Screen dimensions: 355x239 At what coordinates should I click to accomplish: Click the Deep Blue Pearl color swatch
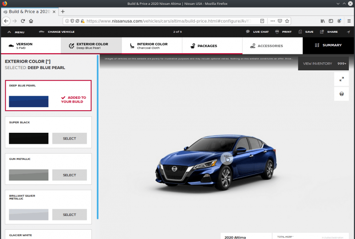(x=28, y=101)
